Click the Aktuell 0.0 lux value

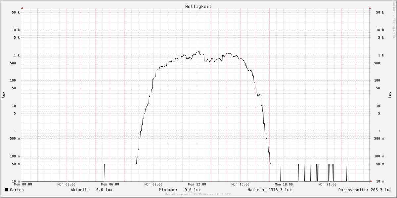(x=104, y=190)
